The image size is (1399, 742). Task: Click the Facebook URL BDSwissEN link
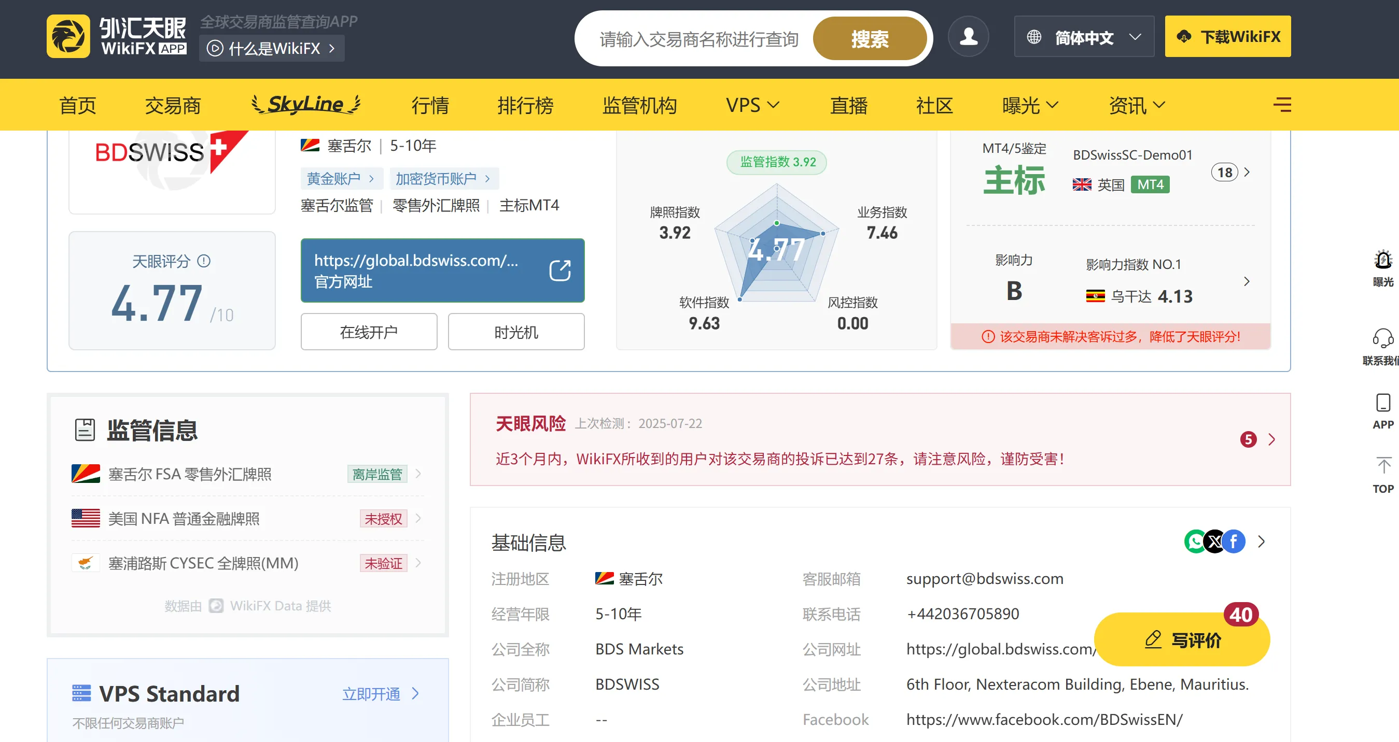click(x=1044, y=720)
